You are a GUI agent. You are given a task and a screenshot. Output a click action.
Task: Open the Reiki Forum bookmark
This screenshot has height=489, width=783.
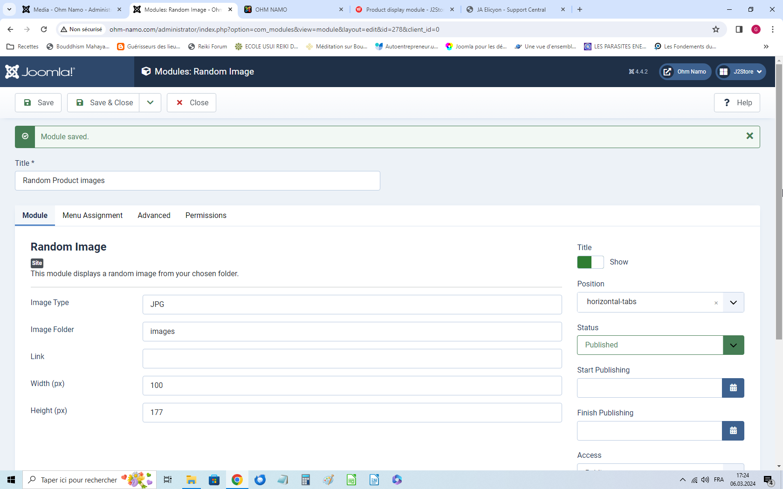[207, 47]
